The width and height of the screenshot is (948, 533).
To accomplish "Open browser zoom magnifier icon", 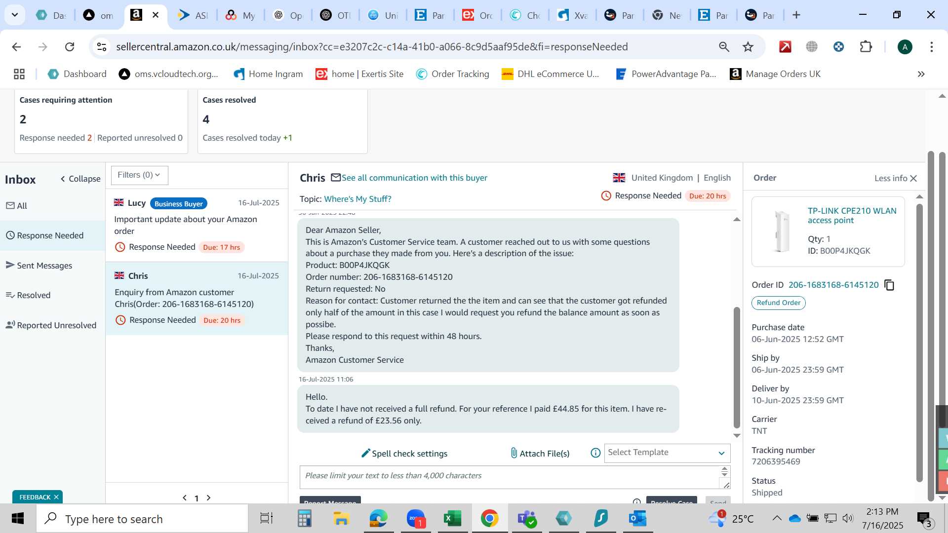I will (x=724, y=47).
